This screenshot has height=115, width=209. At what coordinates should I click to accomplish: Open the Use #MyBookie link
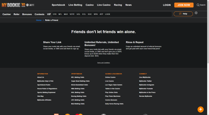click(x=145, y=77)
